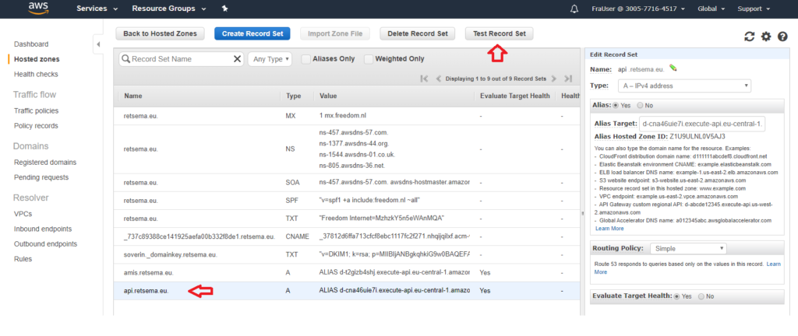Click the help question mark icon
This screenshot has width=798, height=336.
coord(782,37)
